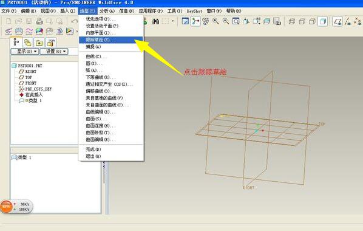
Task: Switch to the Favorites folder tab
Action: click(x=39, y=43)
